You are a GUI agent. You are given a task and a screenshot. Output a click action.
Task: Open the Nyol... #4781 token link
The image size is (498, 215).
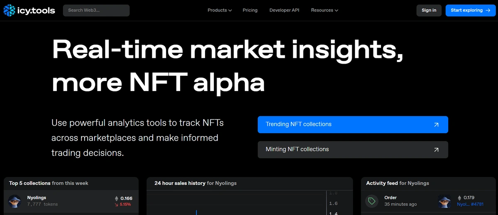coord(471,204)
